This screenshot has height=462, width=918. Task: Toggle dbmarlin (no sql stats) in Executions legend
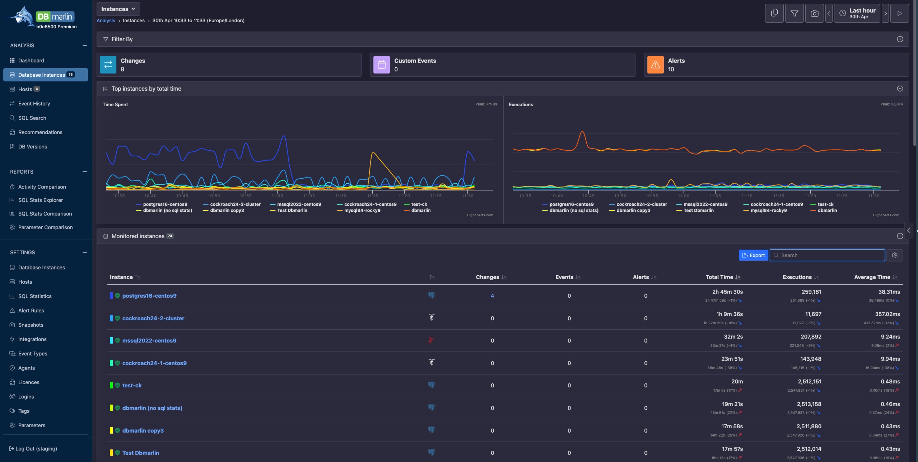point(570,211)
